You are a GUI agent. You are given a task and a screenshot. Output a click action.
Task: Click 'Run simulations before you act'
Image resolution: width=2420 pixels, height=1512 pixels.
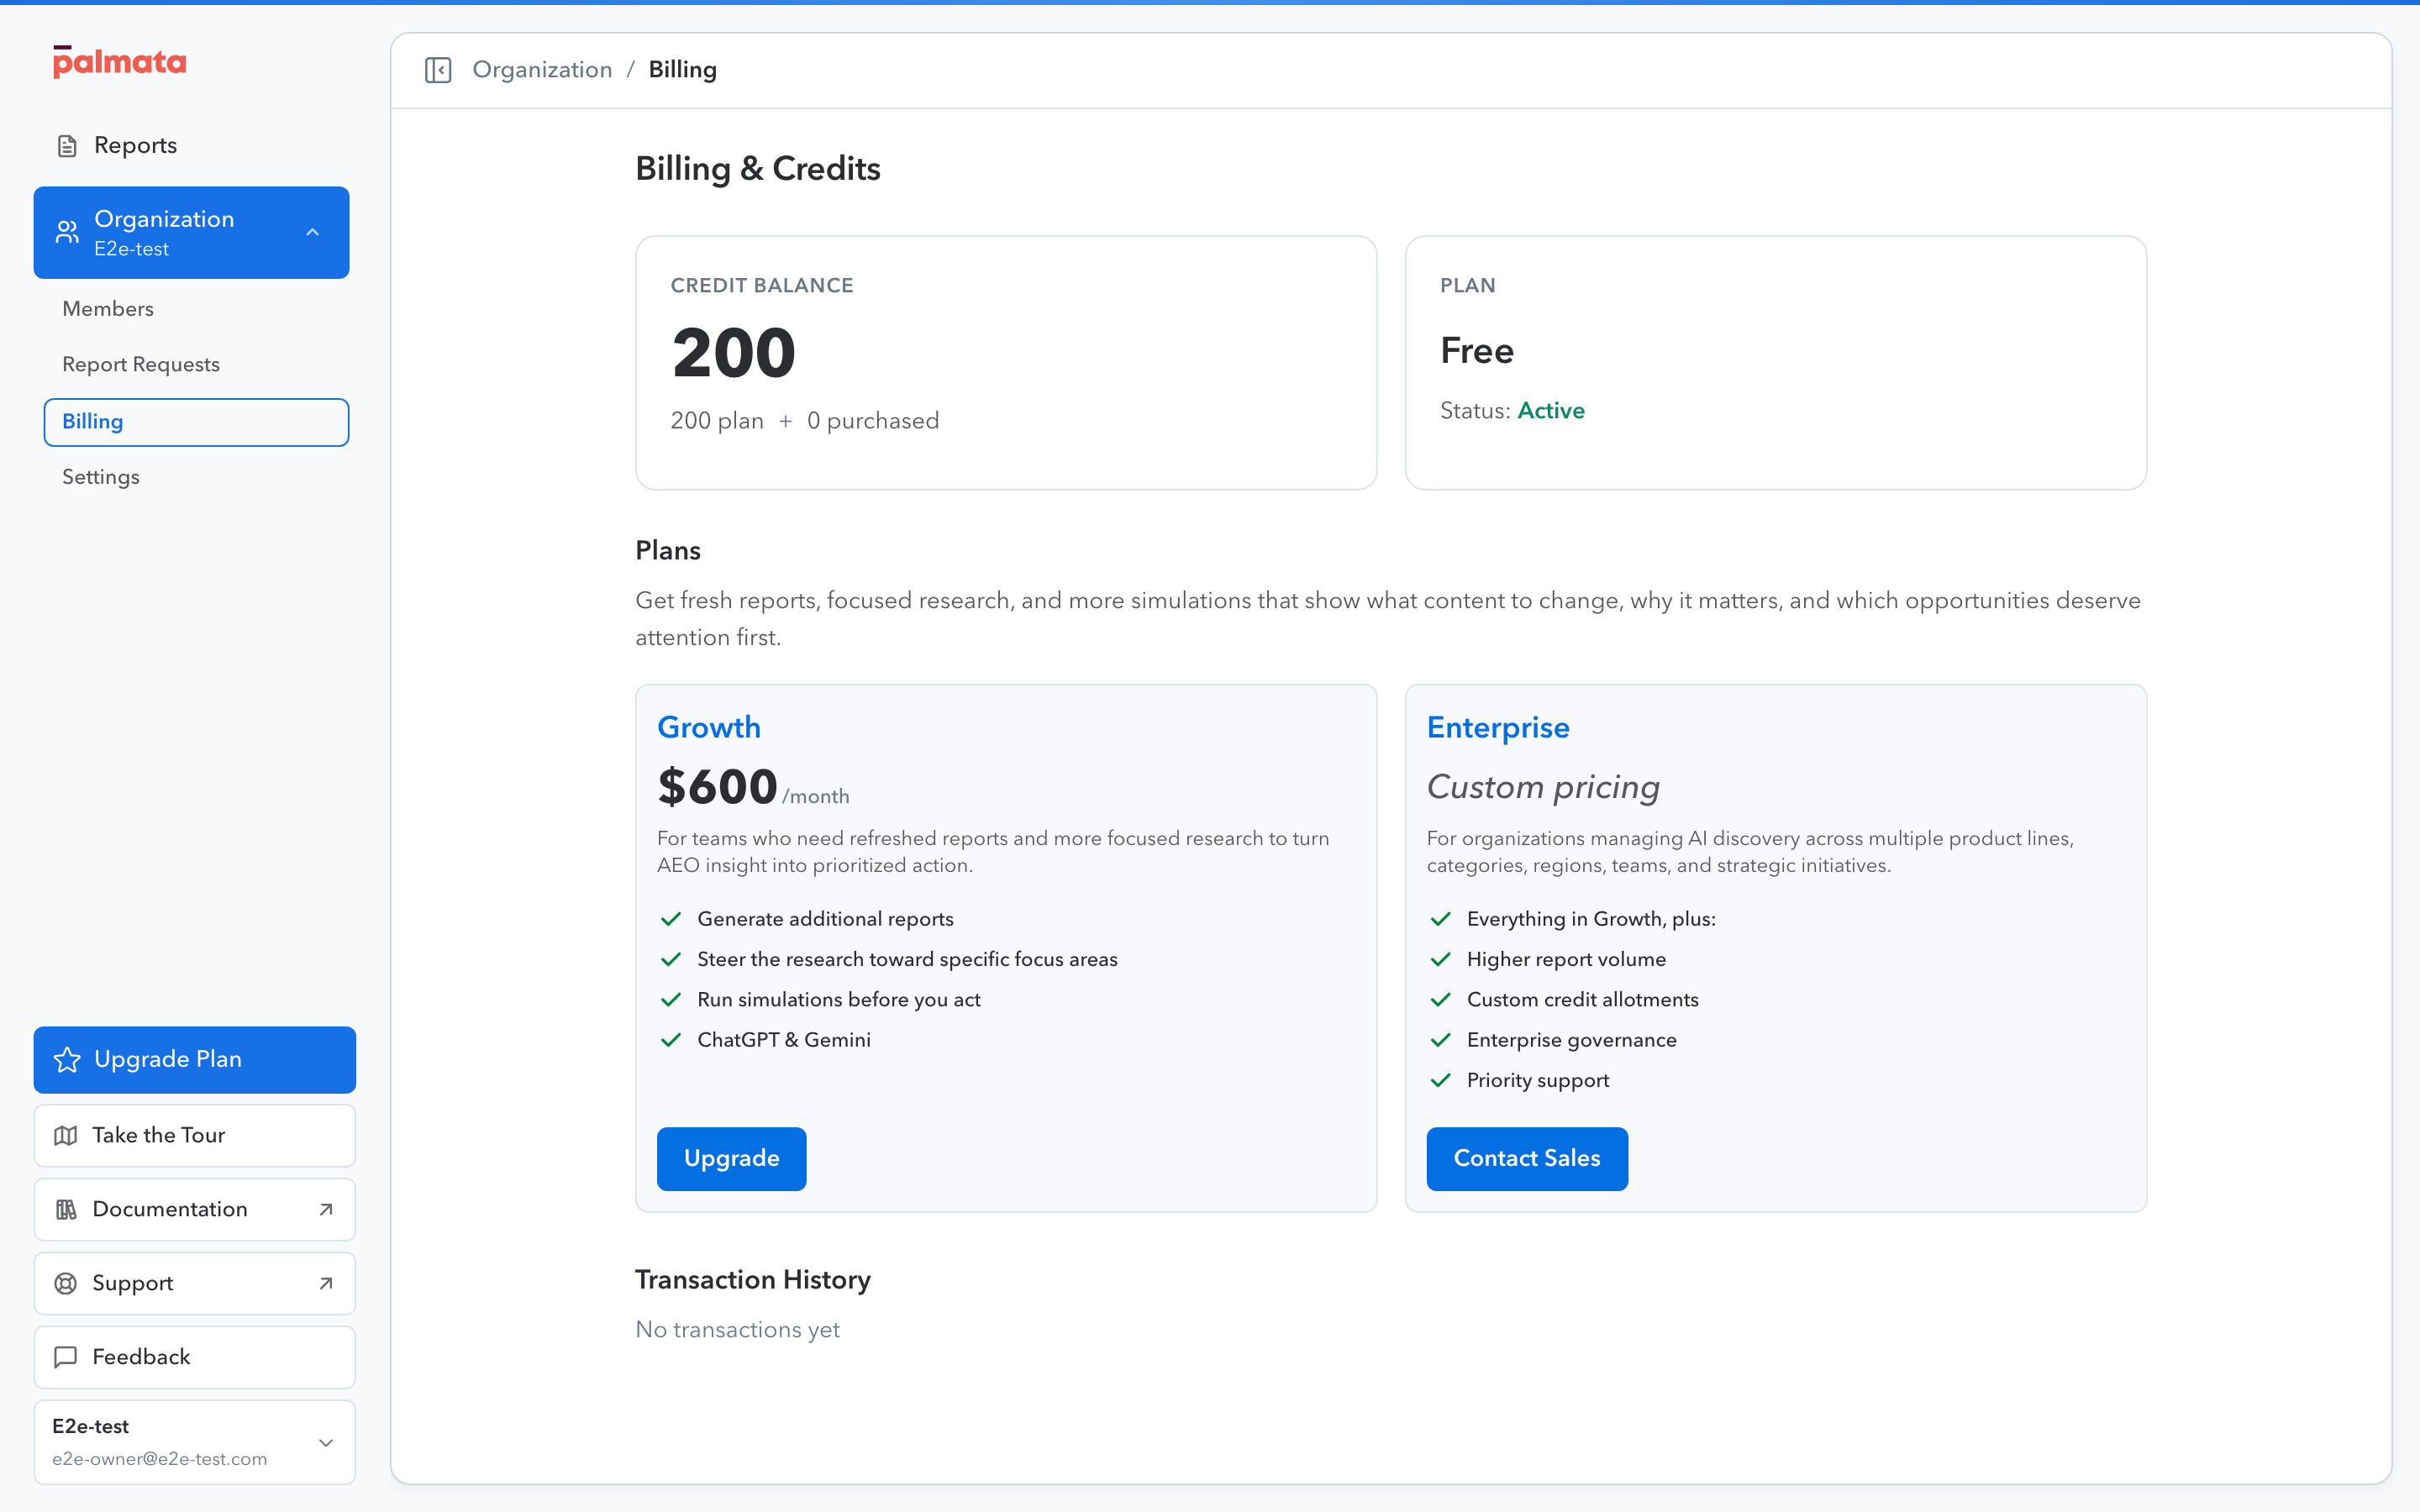click(x=838, y=1000)
